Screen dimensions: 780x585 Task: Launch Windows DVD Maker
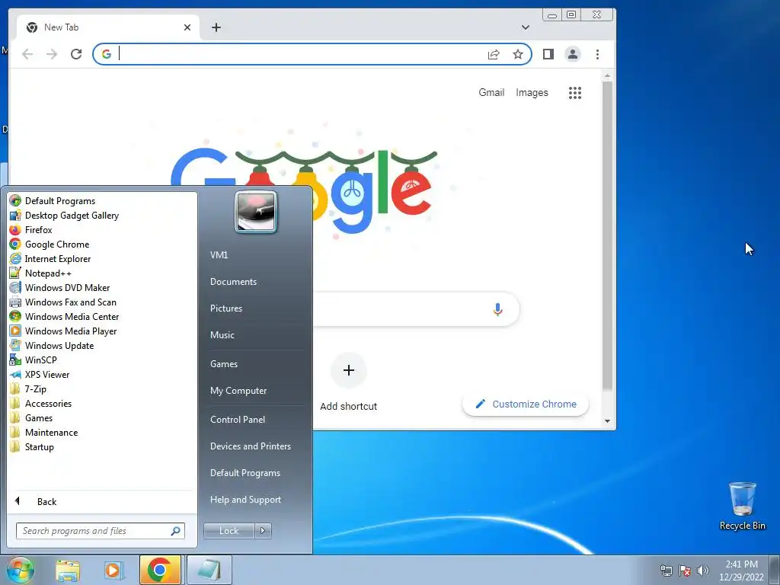pyautogui.click(x=67, y=287)
